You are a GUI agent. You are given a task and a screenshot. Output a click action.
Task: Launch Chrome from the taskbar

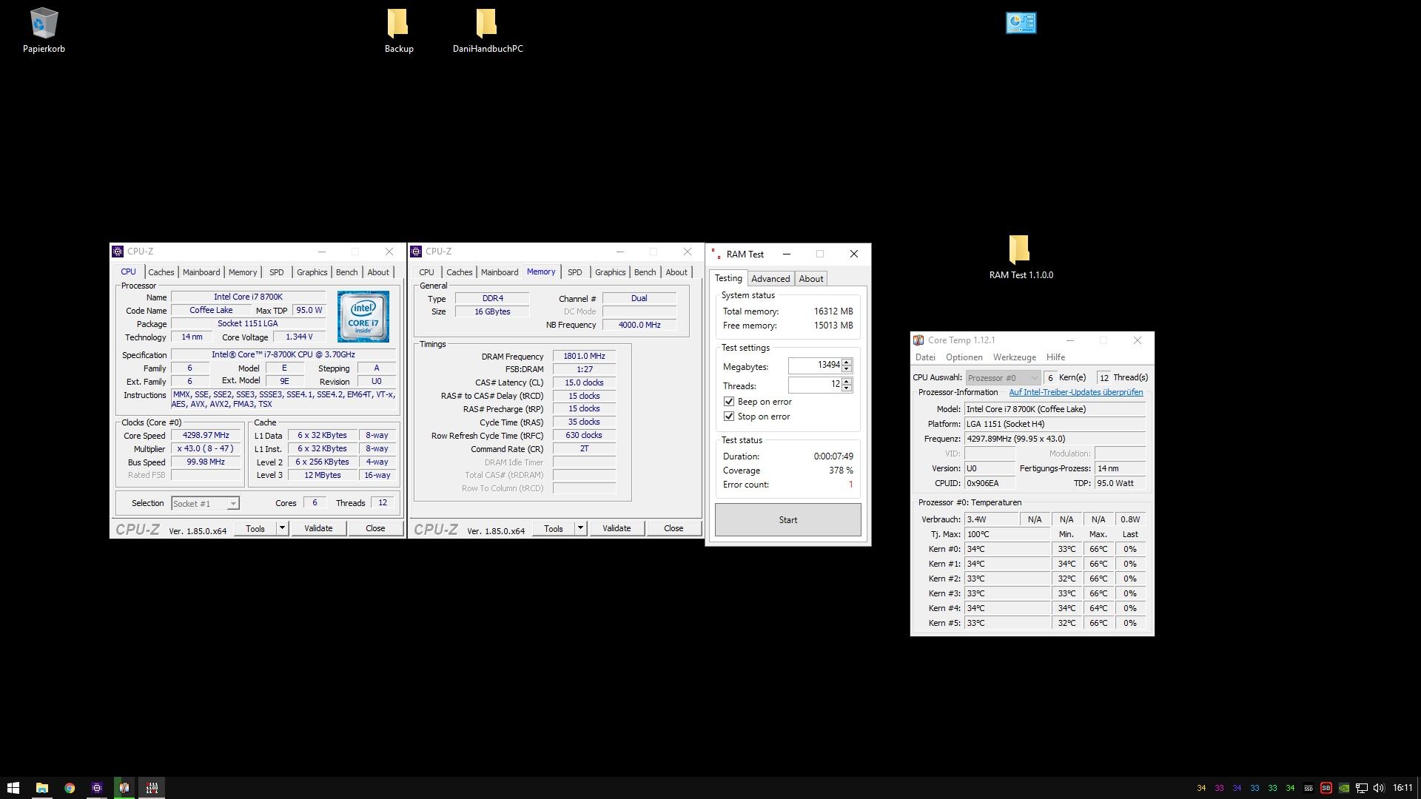click(69, 788)
